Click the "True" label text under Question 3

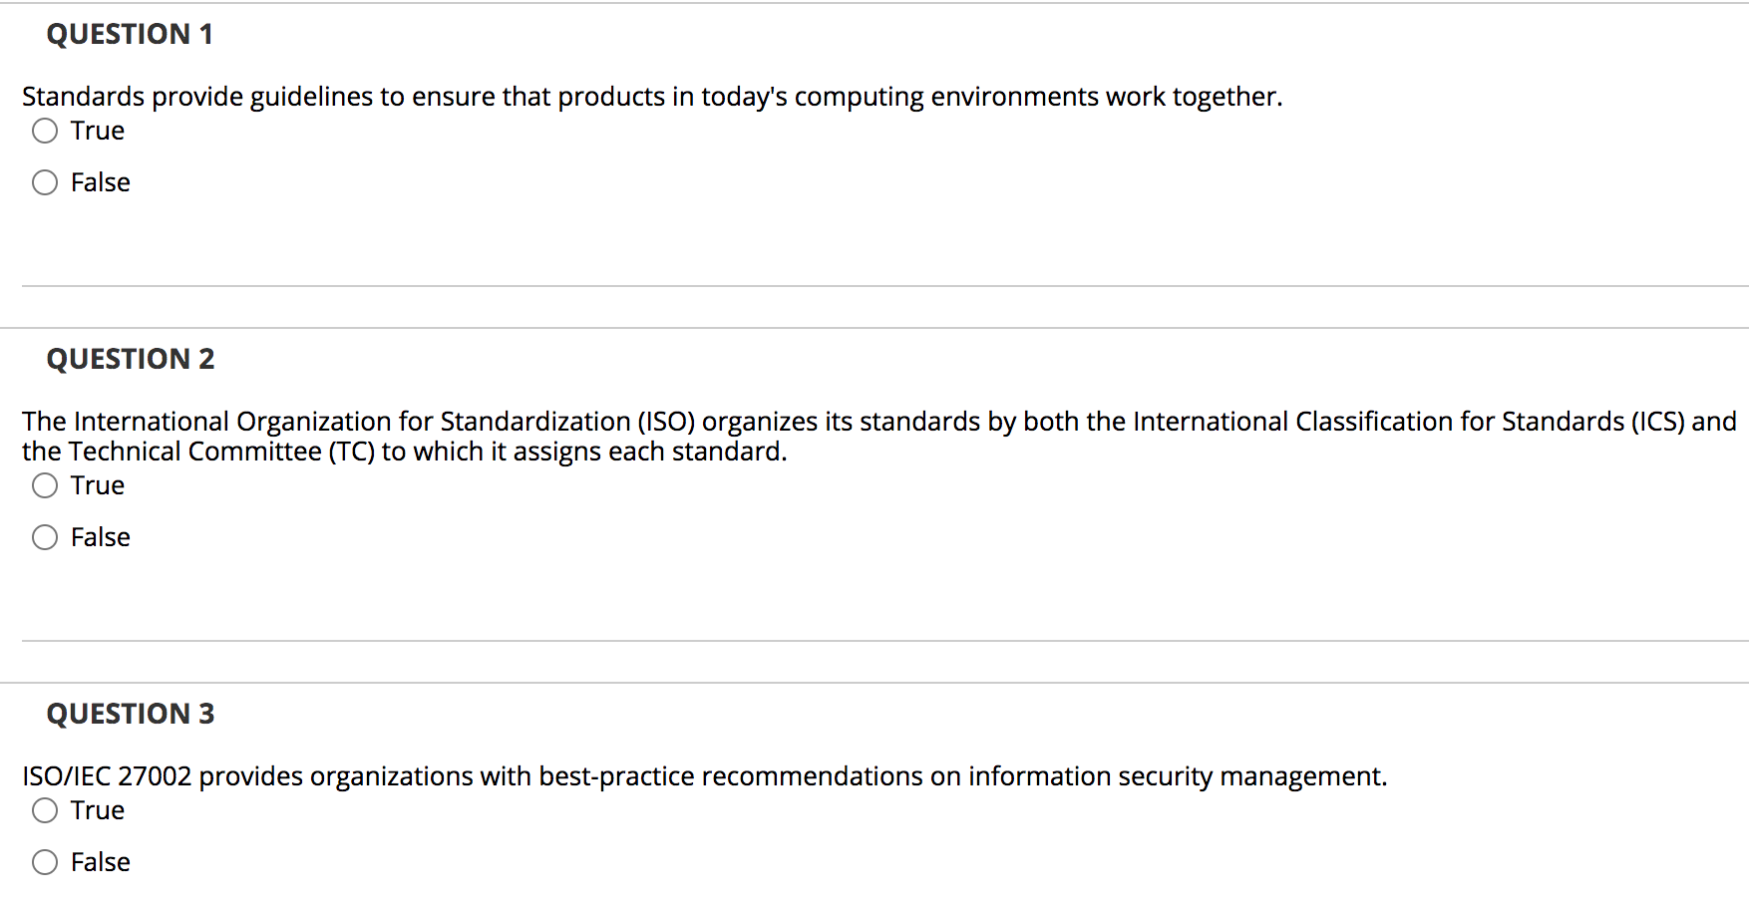[x=98, y=811]
